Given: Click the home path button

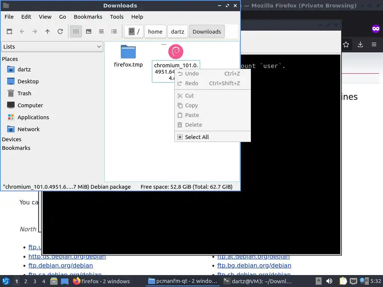Looking at the screenshot, I should tap(155, 31).
